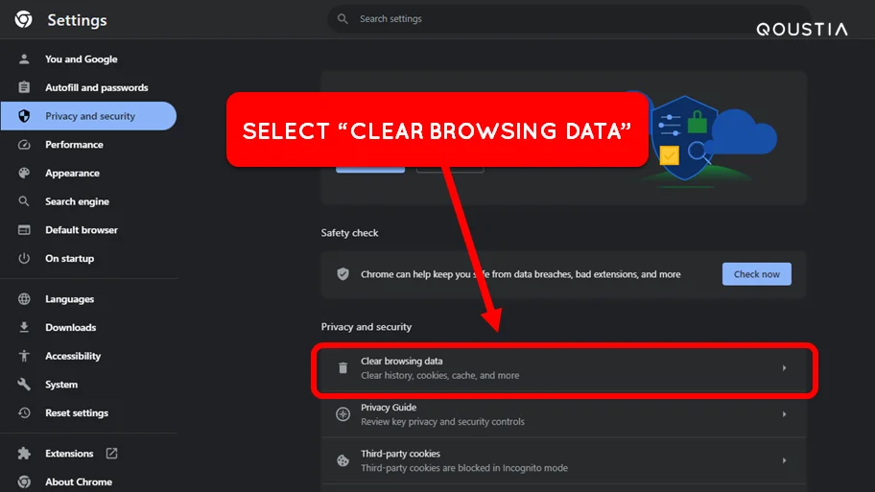Click the compass icon for Privacy Guide

point(343,414)
